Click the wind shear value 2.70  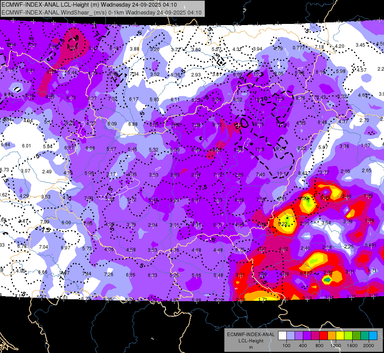pos(364,120)
